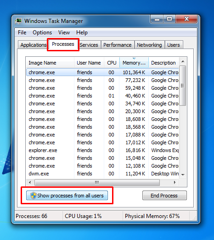Viewport: 214px width, 240px height.
Task: Switch to the Applications tab
Action: click(34, 45)
